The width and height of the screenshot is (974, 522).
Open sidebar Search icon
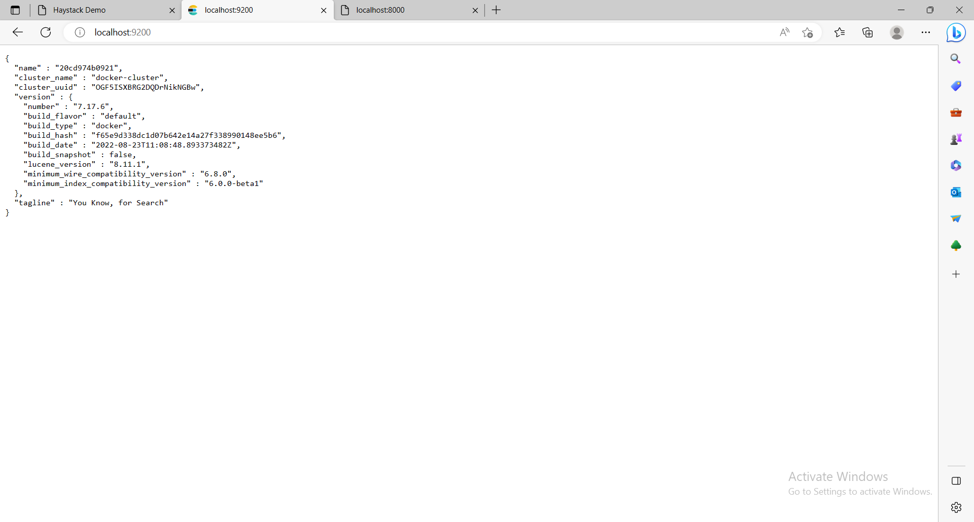(956, 59)
